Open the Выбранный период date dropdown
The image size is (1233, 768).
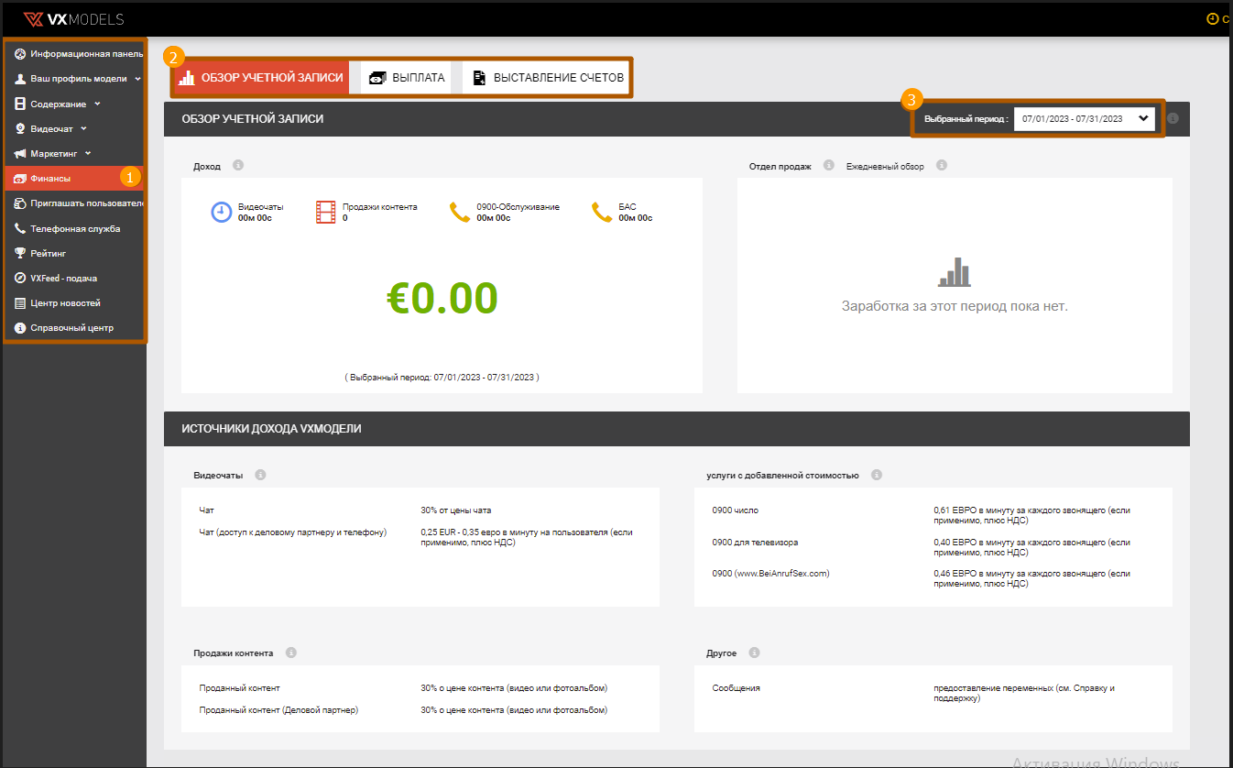1084,118
